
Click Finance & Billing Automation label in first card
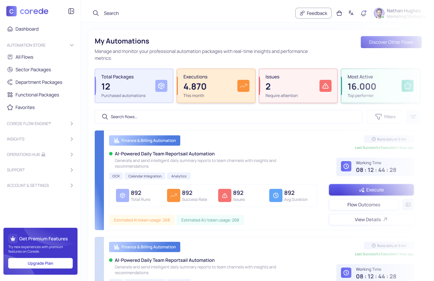[x=145, y=140]
